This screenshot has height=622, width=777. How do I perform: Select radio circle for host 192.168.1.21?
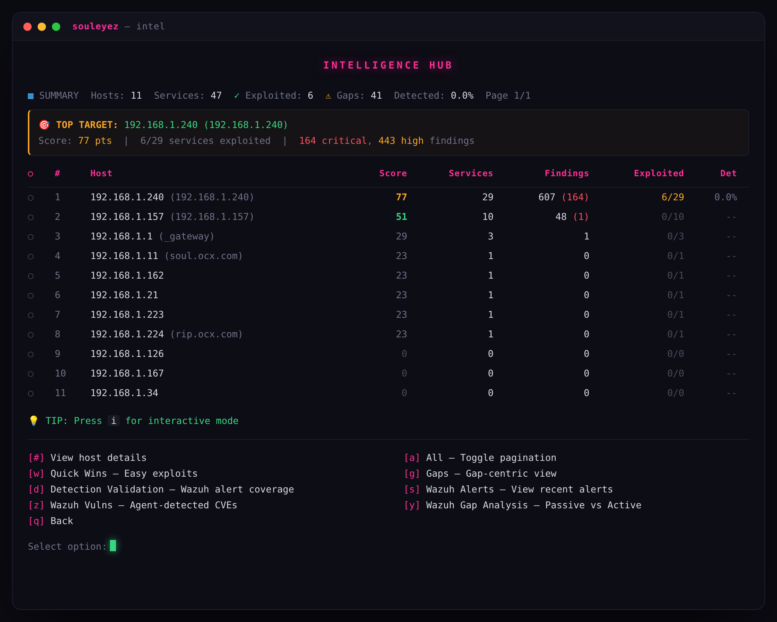[31, 296]
